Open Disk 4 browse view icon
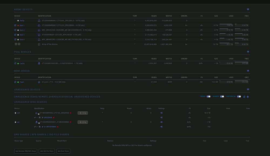 tap(15, 40)
